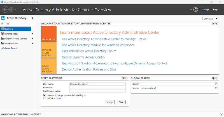The image size is (224, 117).
Task: Open 'Get Microsoft Solution Accelerator' link
Action: (114, 64)
